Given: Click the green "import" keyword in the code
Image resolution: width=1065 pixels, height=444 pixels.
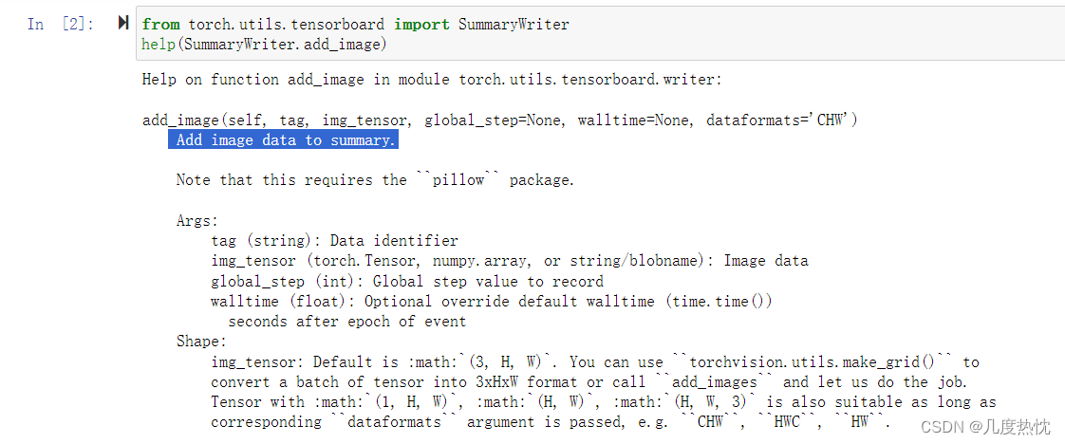Looking at the screenshot, I should [421, 25].
